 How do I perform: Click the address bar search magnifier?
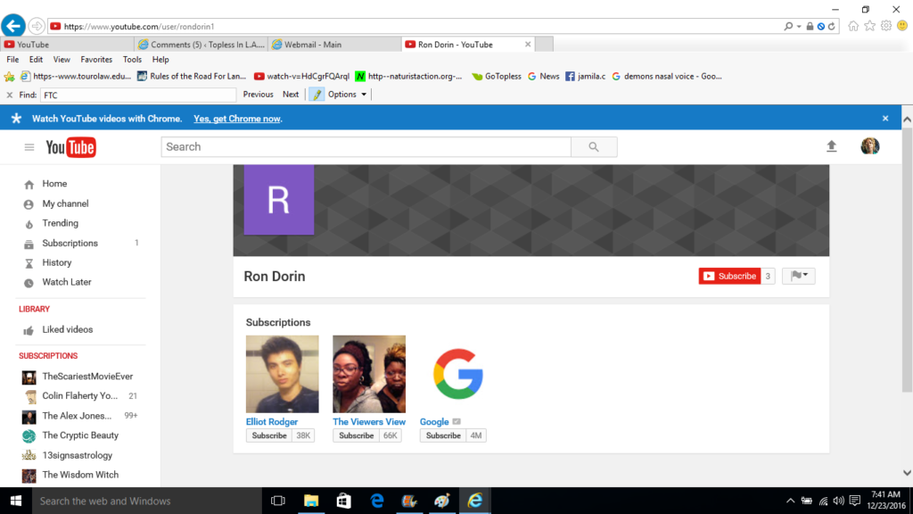click(x=788, y=26)
